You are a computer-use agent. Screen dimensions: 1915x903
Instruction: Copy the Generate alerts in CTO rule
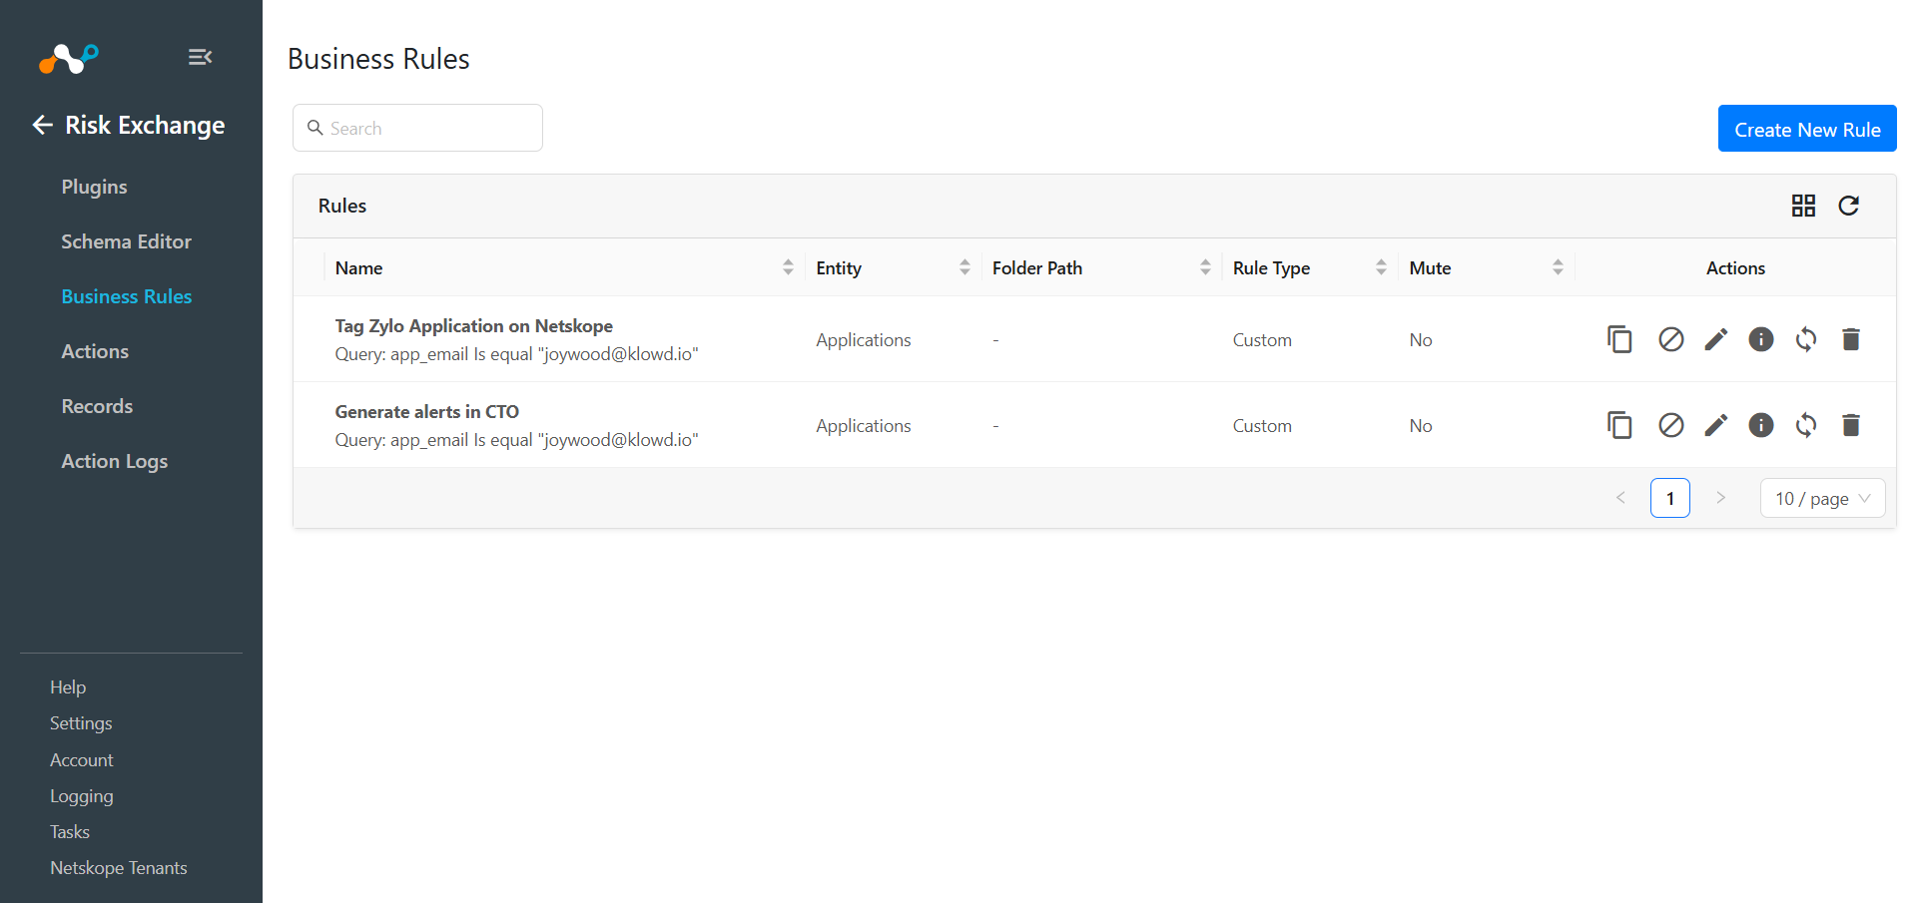(x=1619, y=425)
